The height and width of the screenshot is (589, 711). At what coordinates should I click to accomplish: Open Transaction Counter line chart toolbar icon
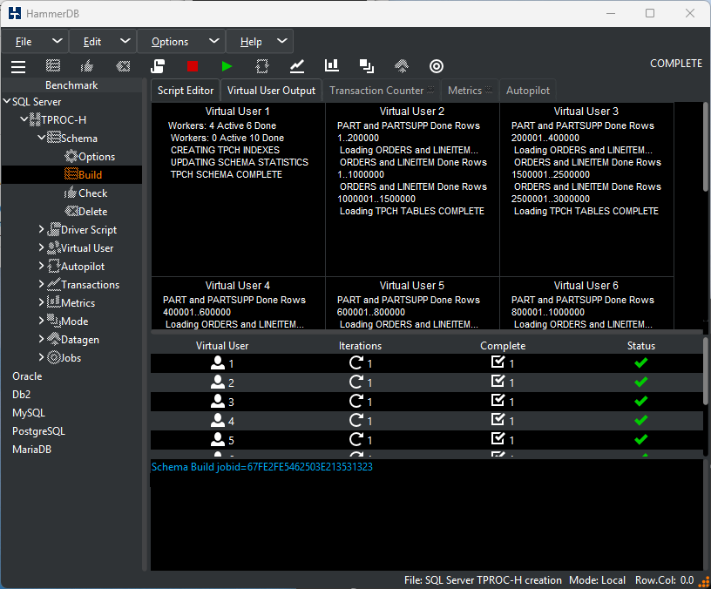click(x=297, y=66)
